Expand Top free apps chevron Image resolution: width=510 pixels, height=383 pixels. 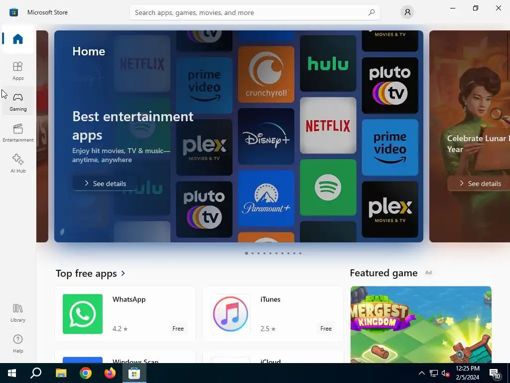[x=123, y=273]
